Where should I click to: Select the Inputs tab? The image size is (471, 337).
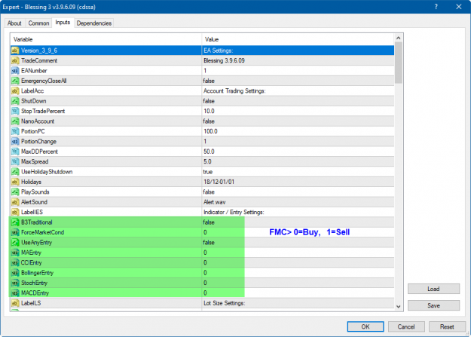[63, 23]
